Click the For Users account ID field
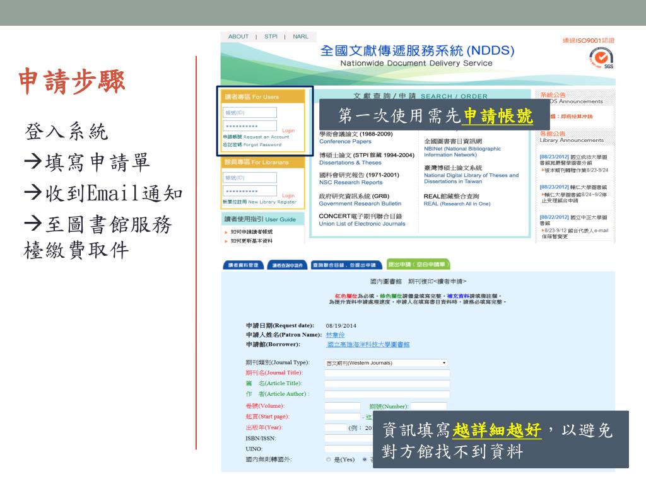Screen dimensions: 646x484 (250, 112)
